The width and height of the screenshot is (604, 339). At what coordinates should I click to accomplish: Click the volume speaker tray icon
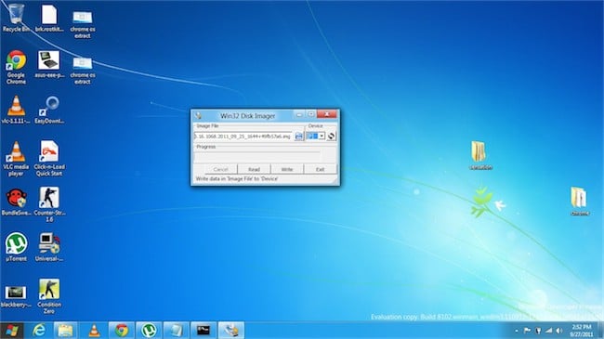(x=559, y=331)
